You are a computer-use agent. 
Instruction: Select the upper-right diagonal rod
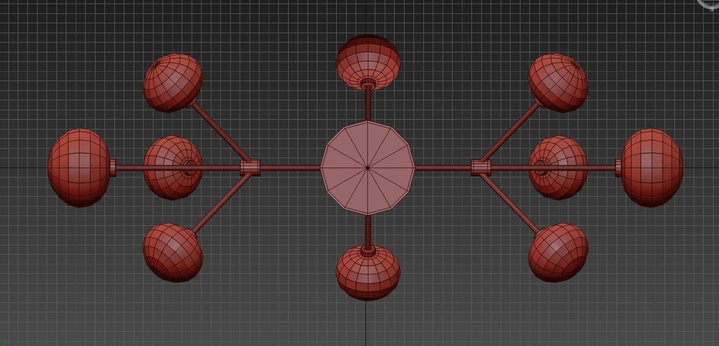(x=510, y=131)
